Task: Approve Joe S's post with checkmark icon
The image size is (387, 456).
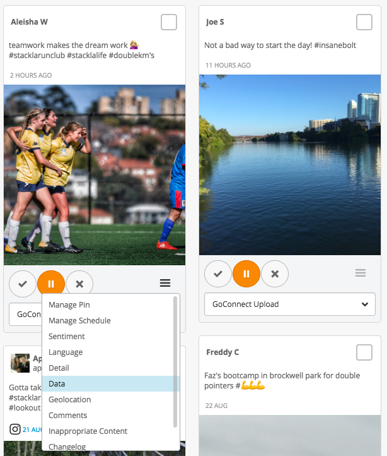Action: tap(218, 273)
